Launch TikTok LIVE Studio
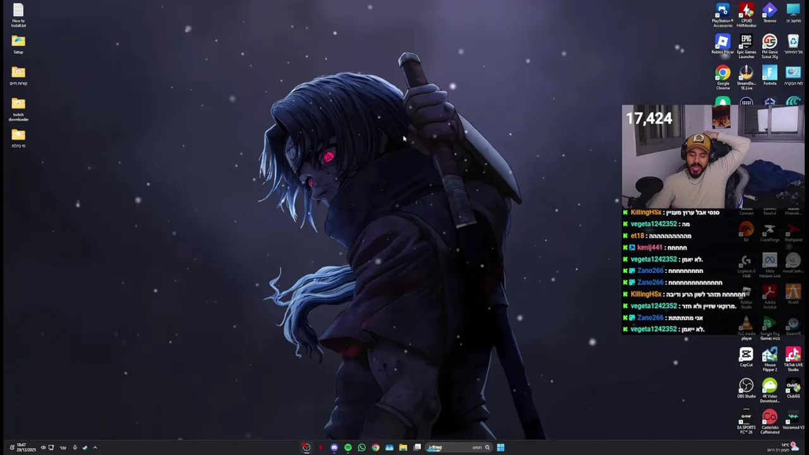 793,360
